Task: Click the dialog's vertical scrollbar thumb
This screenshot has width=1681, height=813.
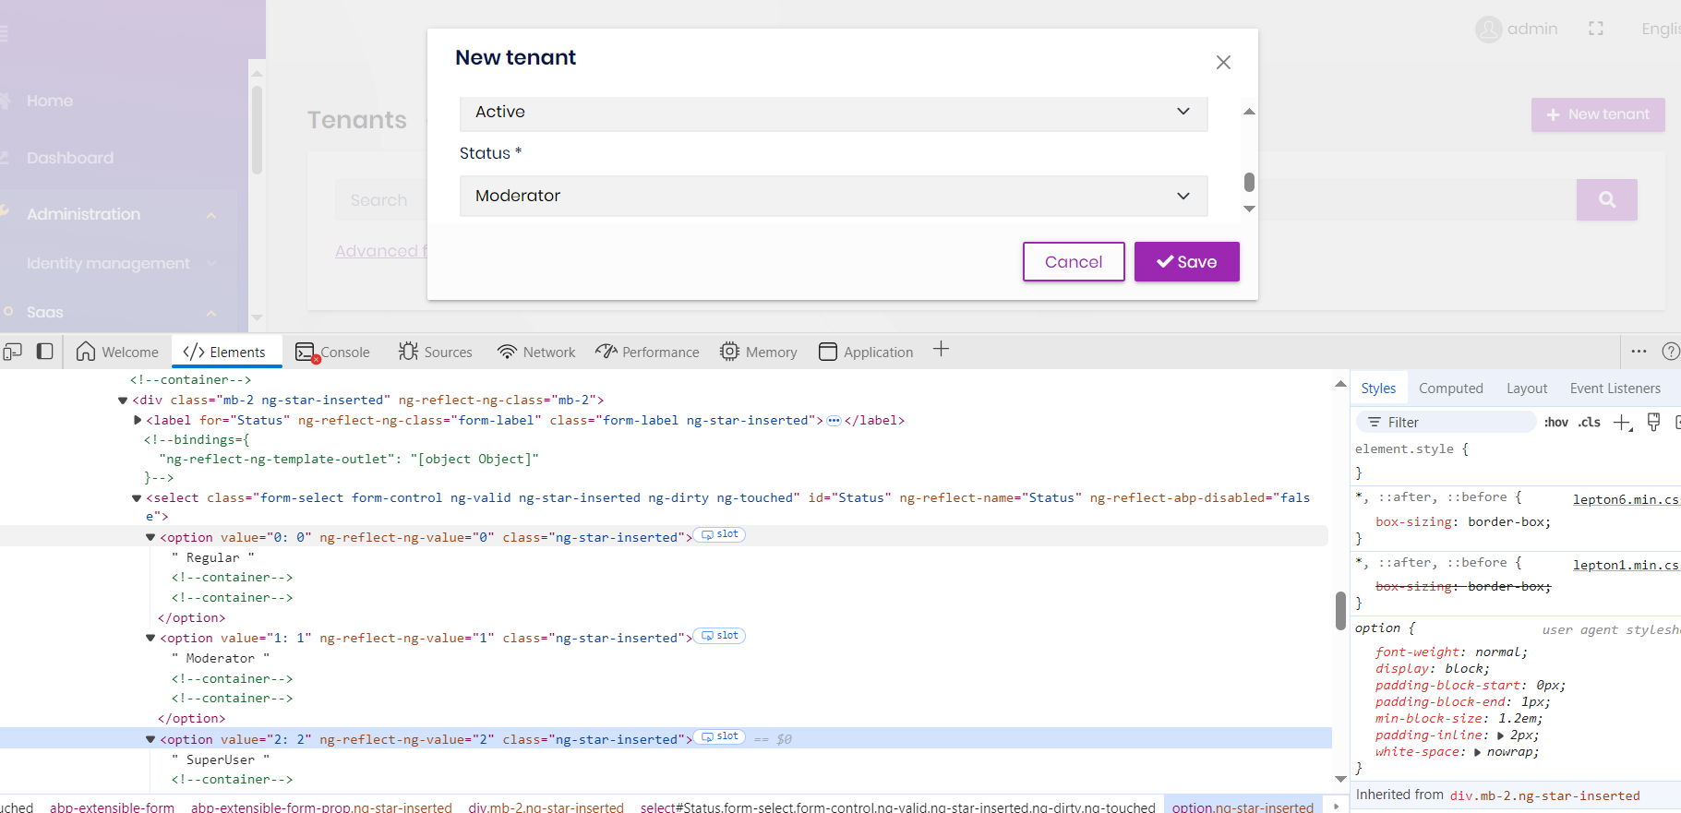Action: pyautogui.click(x=1249, y=182)
